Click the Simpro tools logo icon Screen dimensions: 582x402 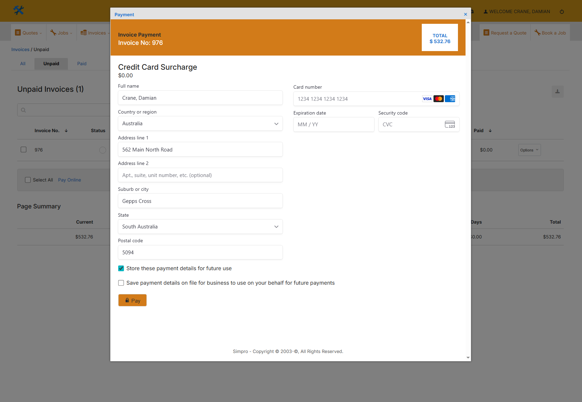[19, 10]
